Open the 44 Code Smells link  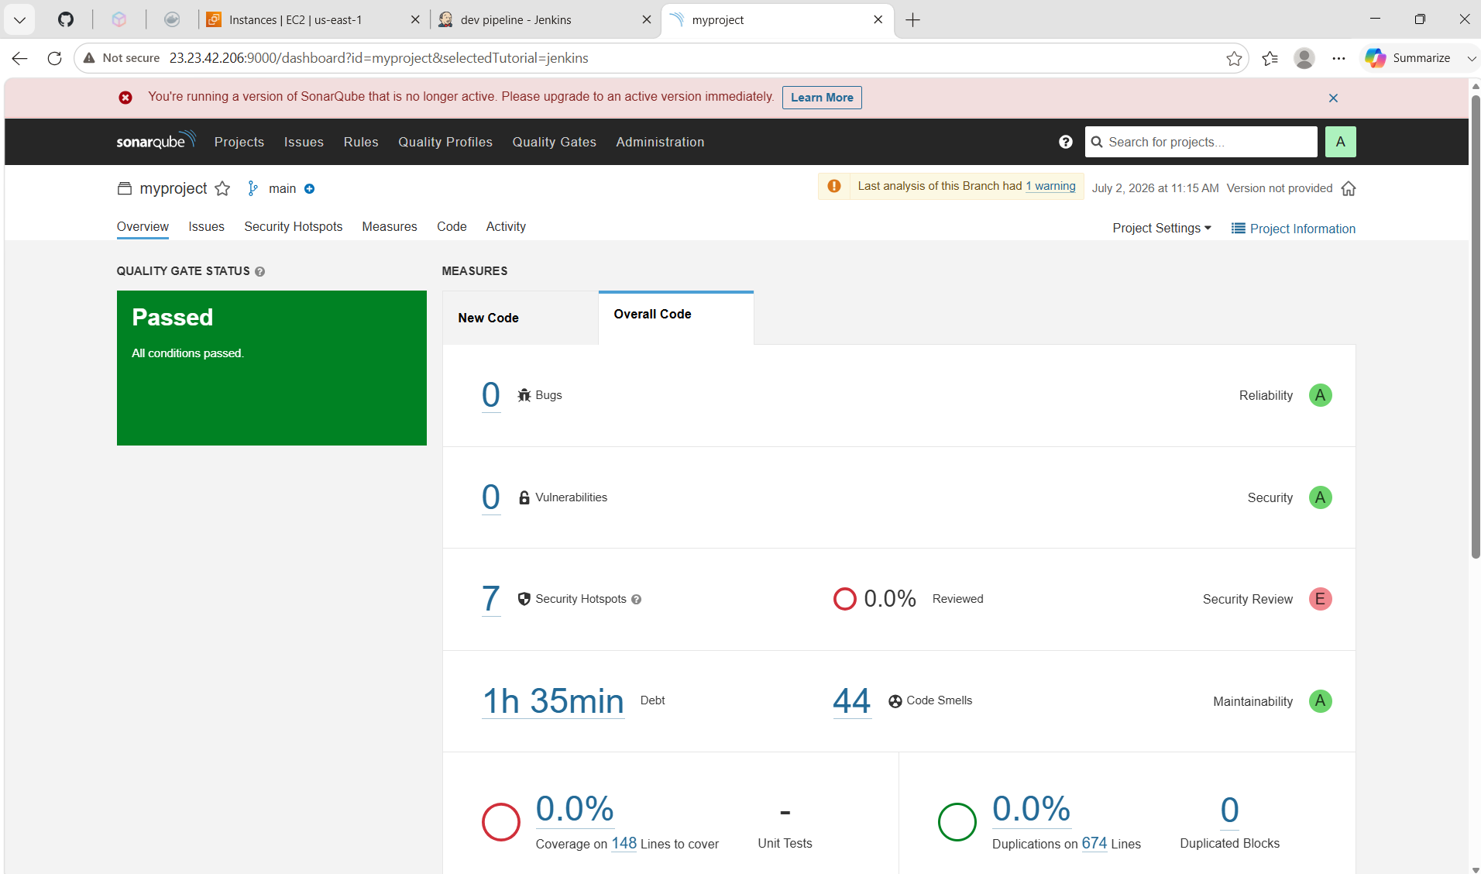coord(852,701)
